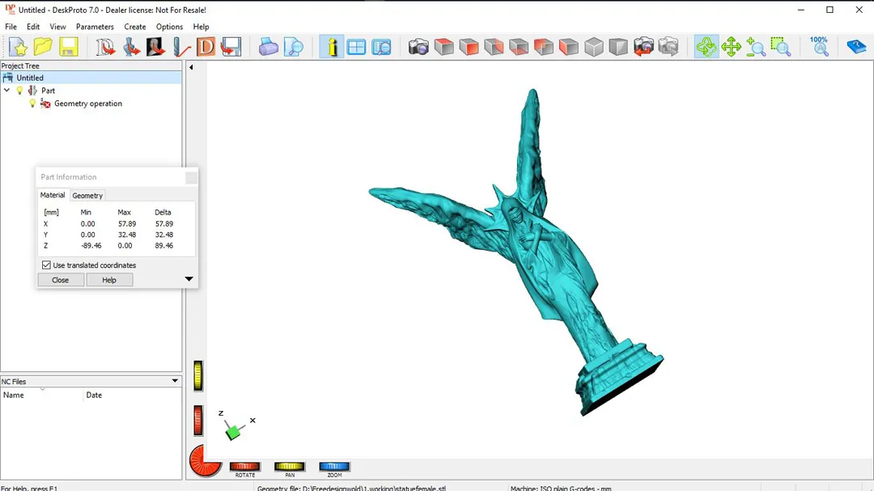
Task: Toggle Geometry operation visibility light bulb
Action: coord(32,104)
